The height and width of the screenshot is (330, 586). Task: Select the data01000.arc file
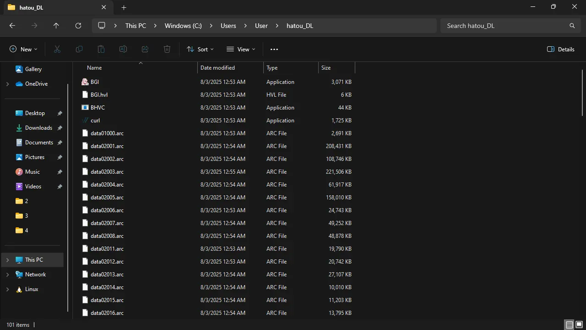point(107,133)
